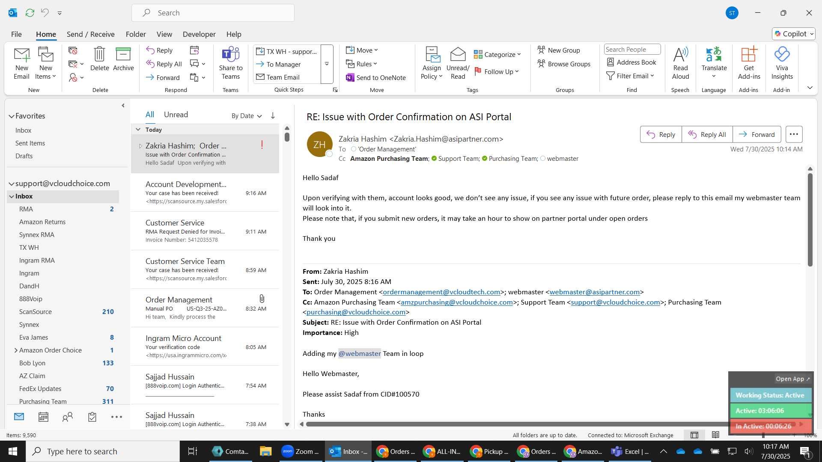Toggle the Unread messages filter
822x462 pixels.
pos(176,115)
